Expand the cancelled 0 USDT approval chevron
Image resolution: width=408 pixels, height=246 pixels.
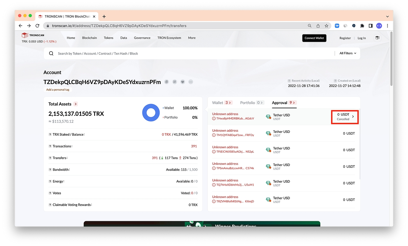353,117
